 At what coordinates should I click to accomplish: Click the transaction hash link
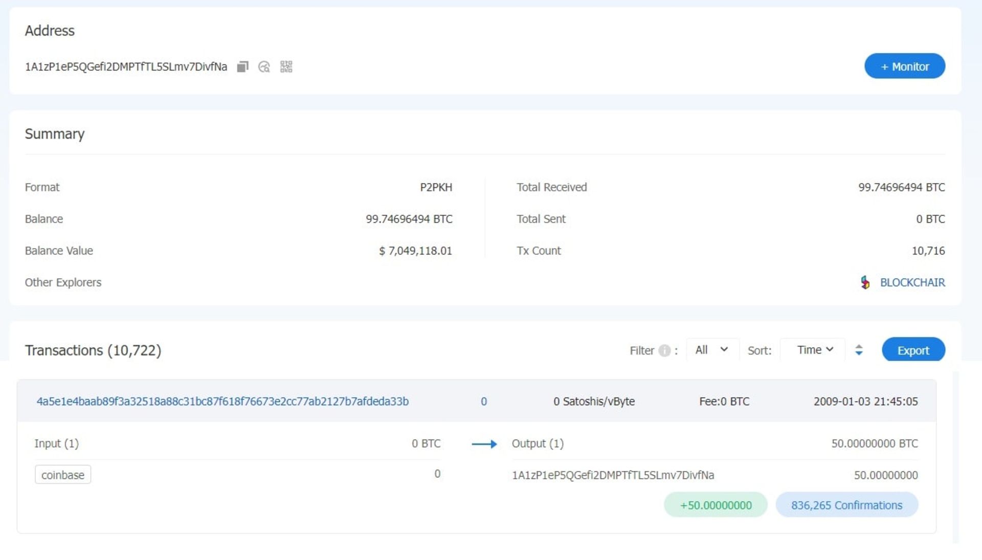[x=221, y=401]
